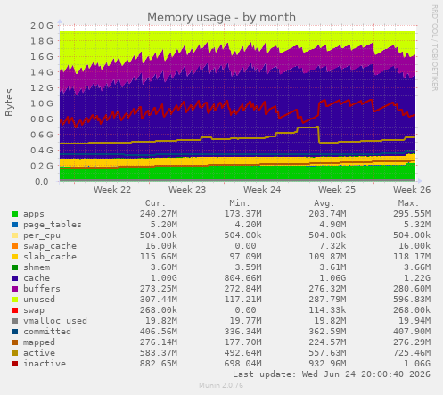The image size is (443, 395).
Task: Click apps current value 240.27M
Action: click(x=159, y=214)
